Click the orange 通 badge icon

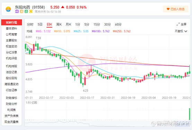click(21, 12)
